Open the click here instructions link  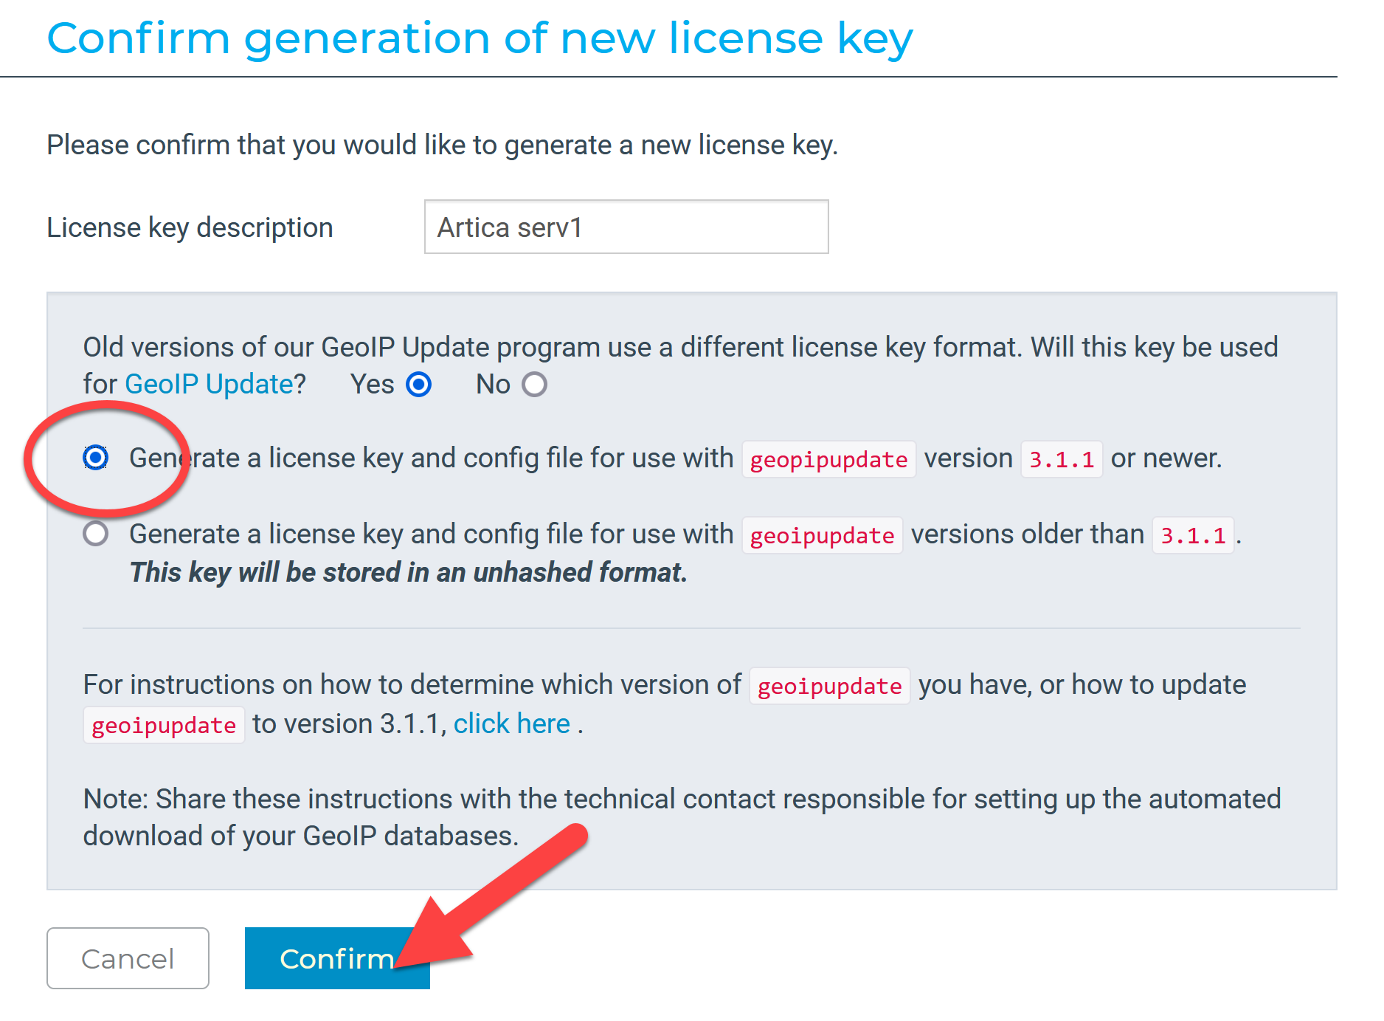(x=511, y=724)
